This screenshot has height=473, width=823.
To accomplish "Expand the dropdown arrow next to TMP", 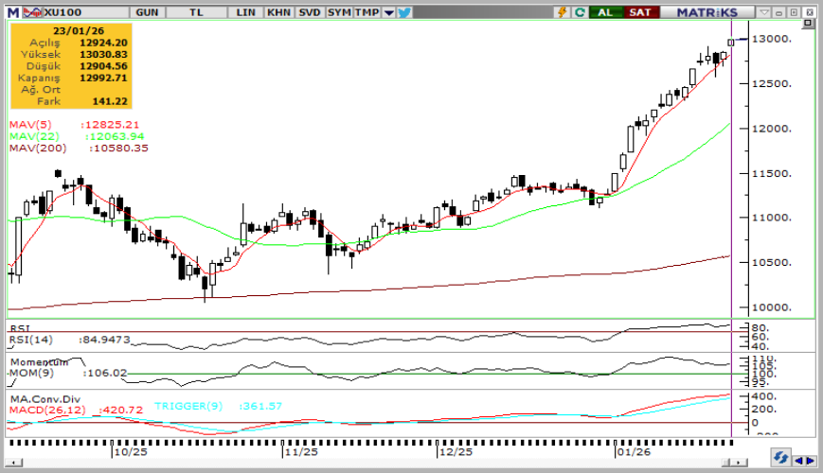I will [x=388, y=12].
